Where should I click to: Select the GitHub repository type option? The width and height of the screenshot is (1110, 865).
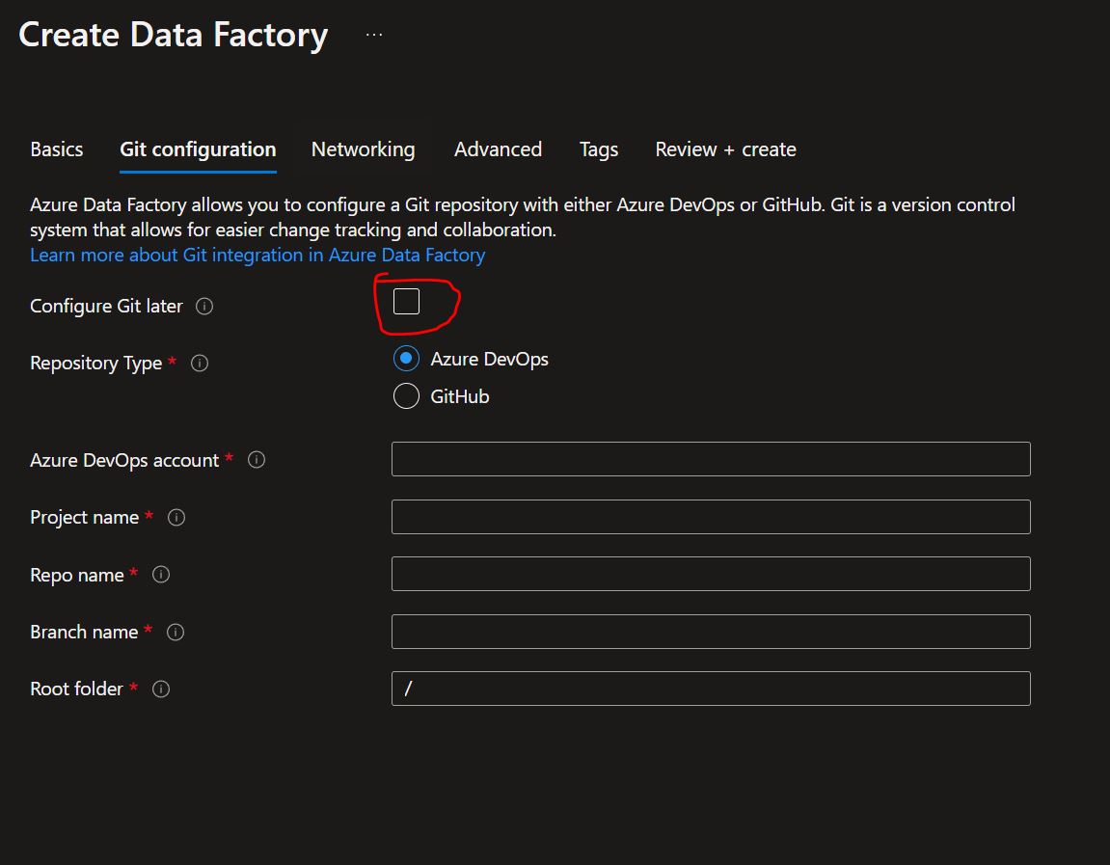[x=406, y=396]
